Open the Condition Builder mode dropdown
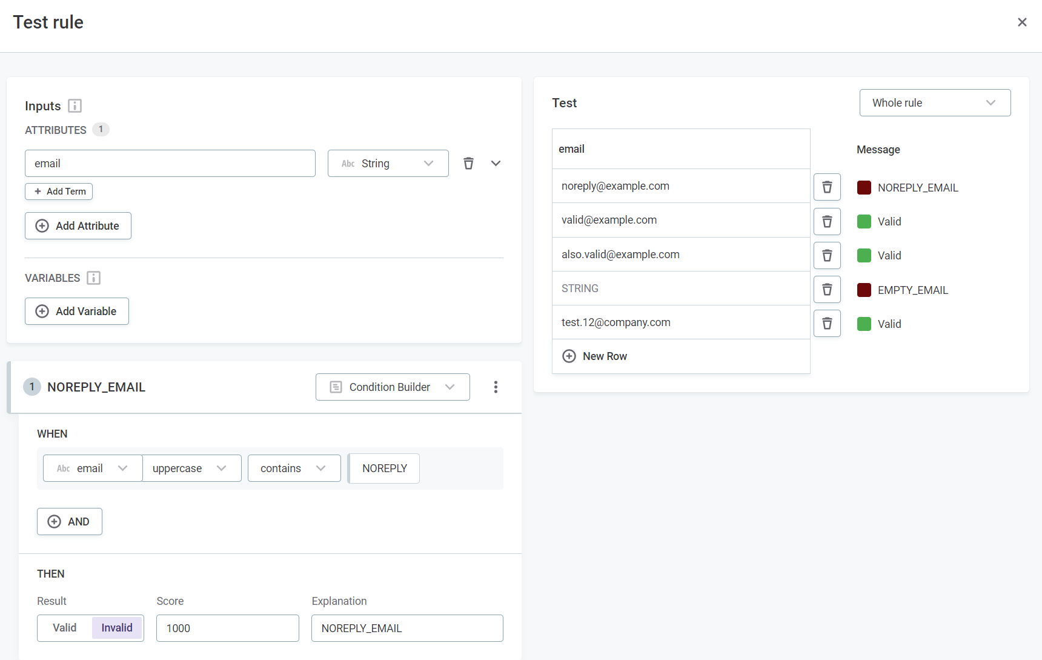This screenshot has height=660, width=1042. tap(392, 387)
